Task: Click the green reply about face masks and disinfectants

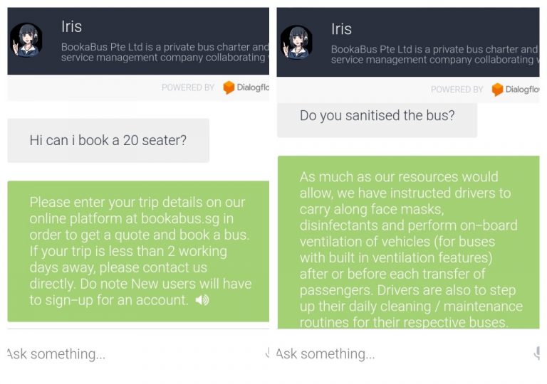Action: pos(408,242)
